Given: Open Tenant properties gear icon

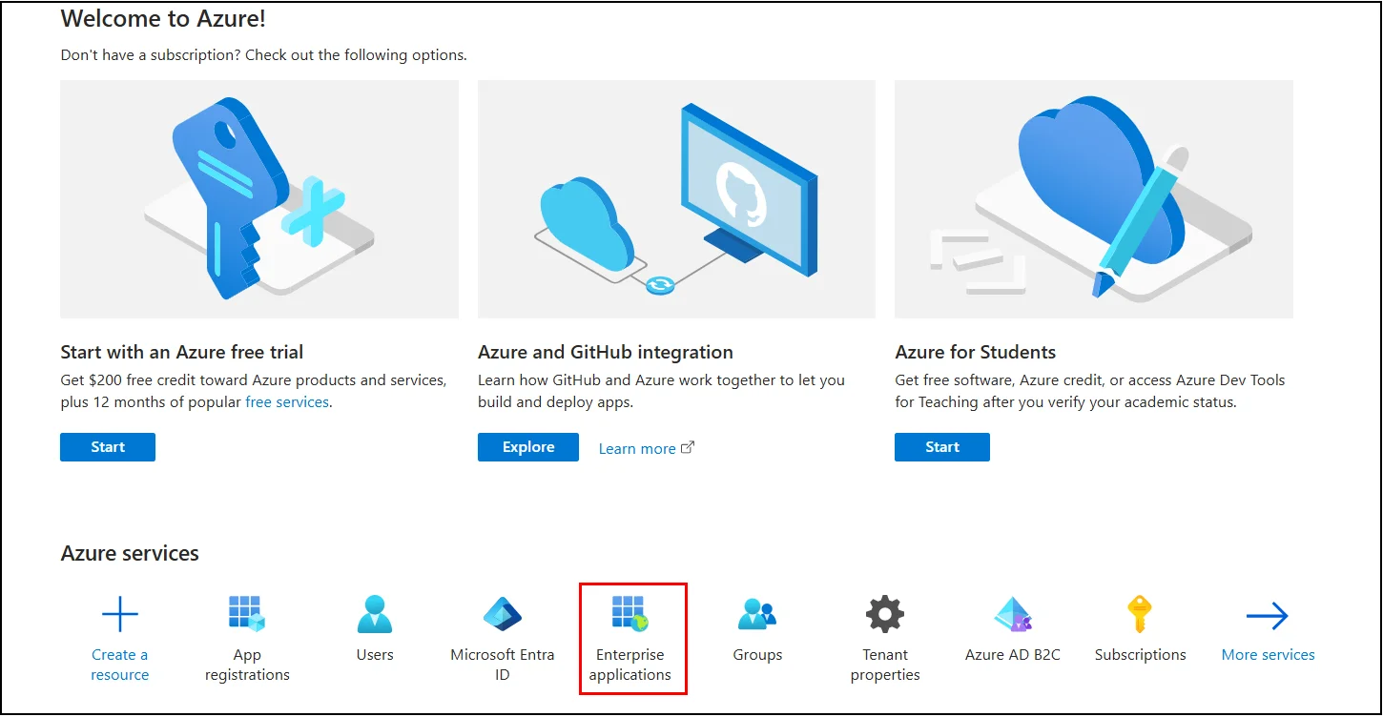Looking at the screenshot, I should [885, 615].
